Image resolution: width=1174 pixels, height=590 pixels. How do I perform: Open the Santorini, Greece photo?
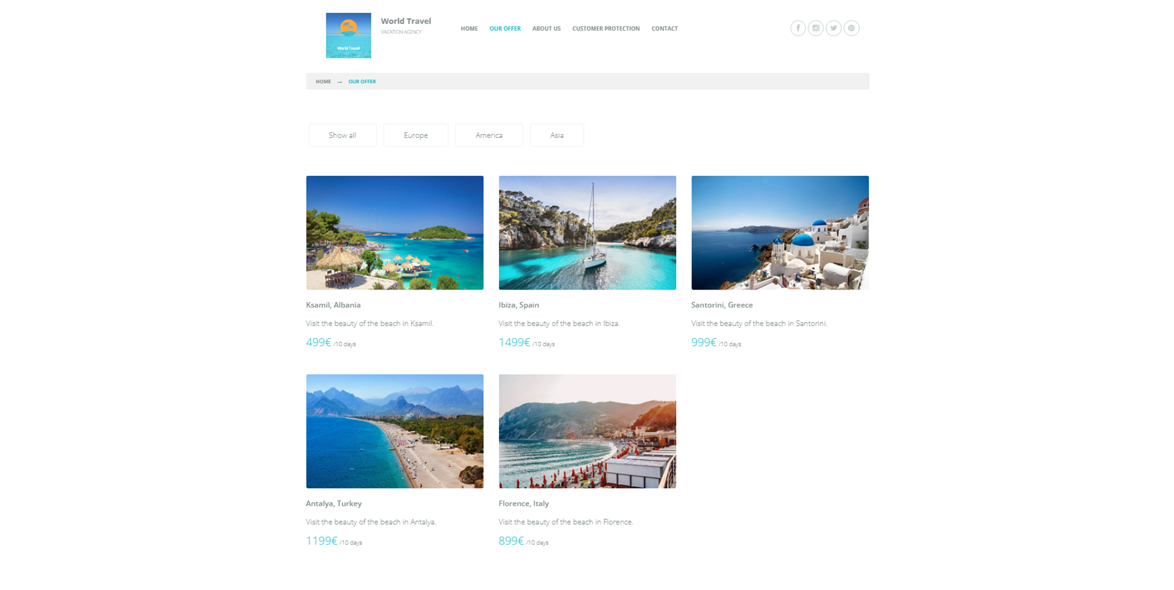pos(780,233)
